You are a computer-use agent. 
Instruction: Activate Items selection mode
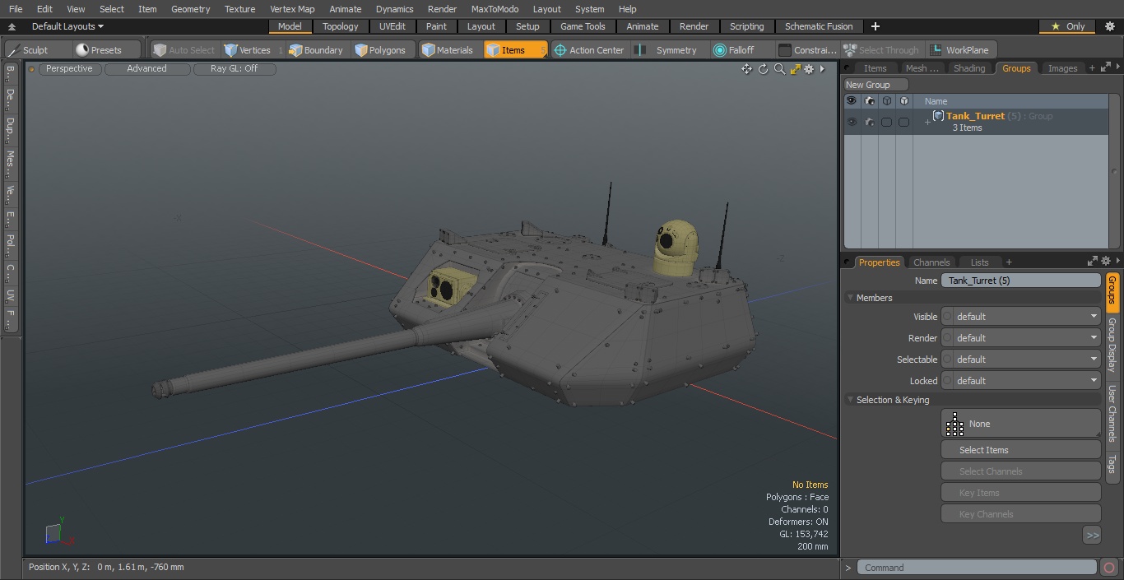tap(515, 50)
